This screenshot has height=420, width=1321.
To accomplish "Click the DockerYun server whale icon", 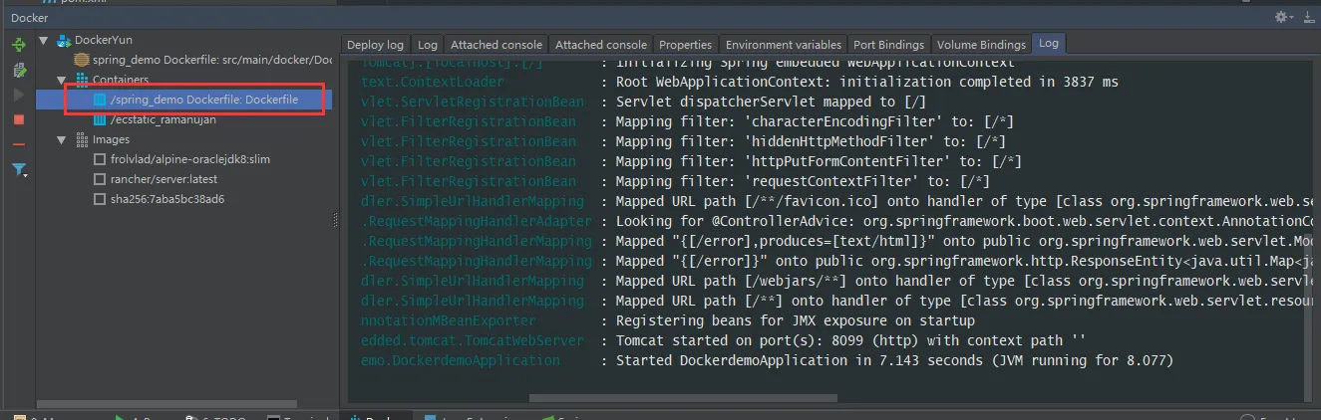I will 65,41.
